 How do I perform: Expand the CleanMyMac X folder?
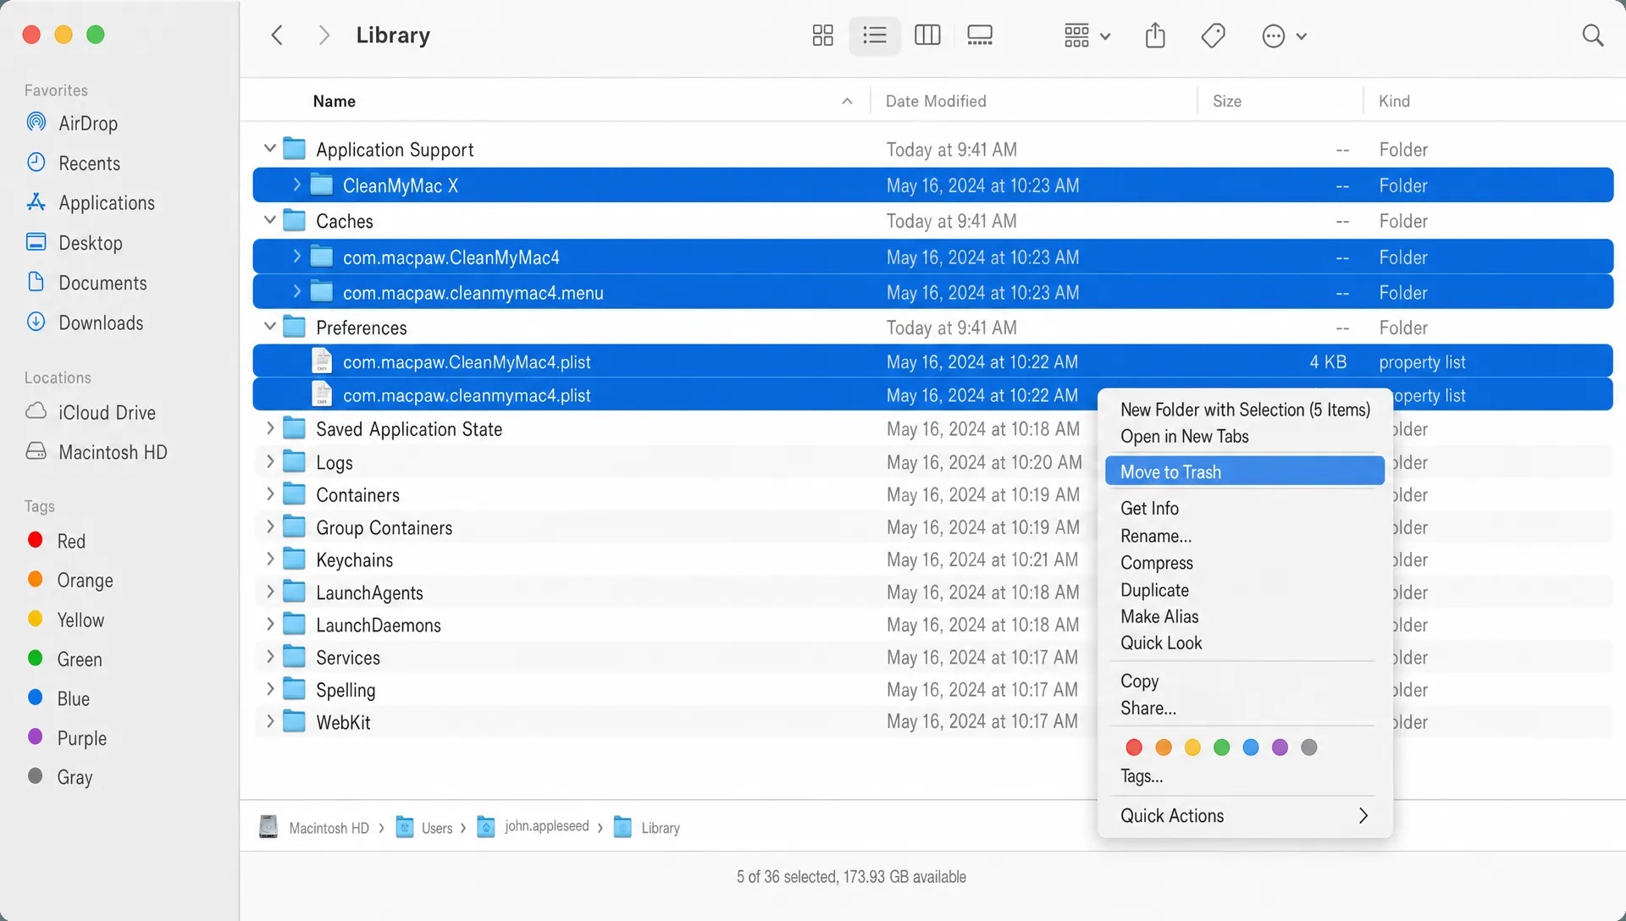(296, 185)
